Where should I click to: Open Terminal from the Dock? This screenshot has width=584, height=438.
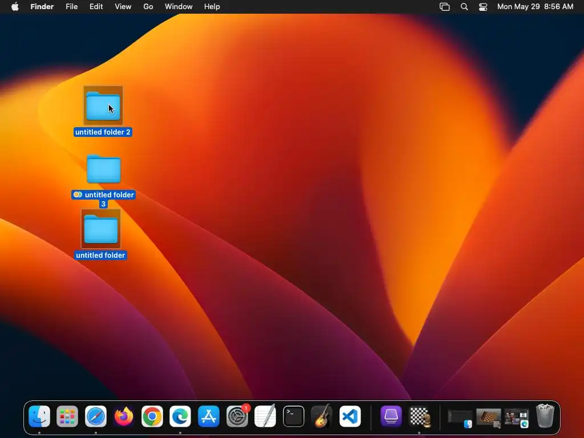point(294,416)
